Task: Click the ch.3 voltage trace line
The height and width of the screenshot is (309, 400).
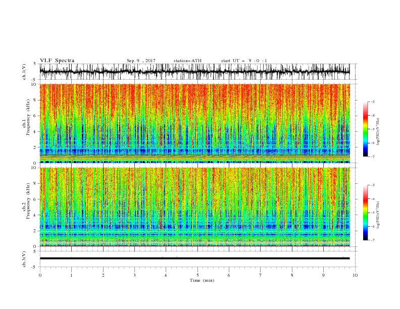Action: pyautogui.click(x=194, y=259)
